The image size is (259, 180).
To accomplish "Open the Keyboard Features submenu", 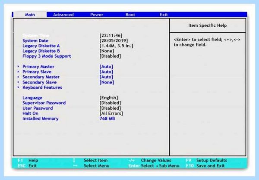I will 42,87.
